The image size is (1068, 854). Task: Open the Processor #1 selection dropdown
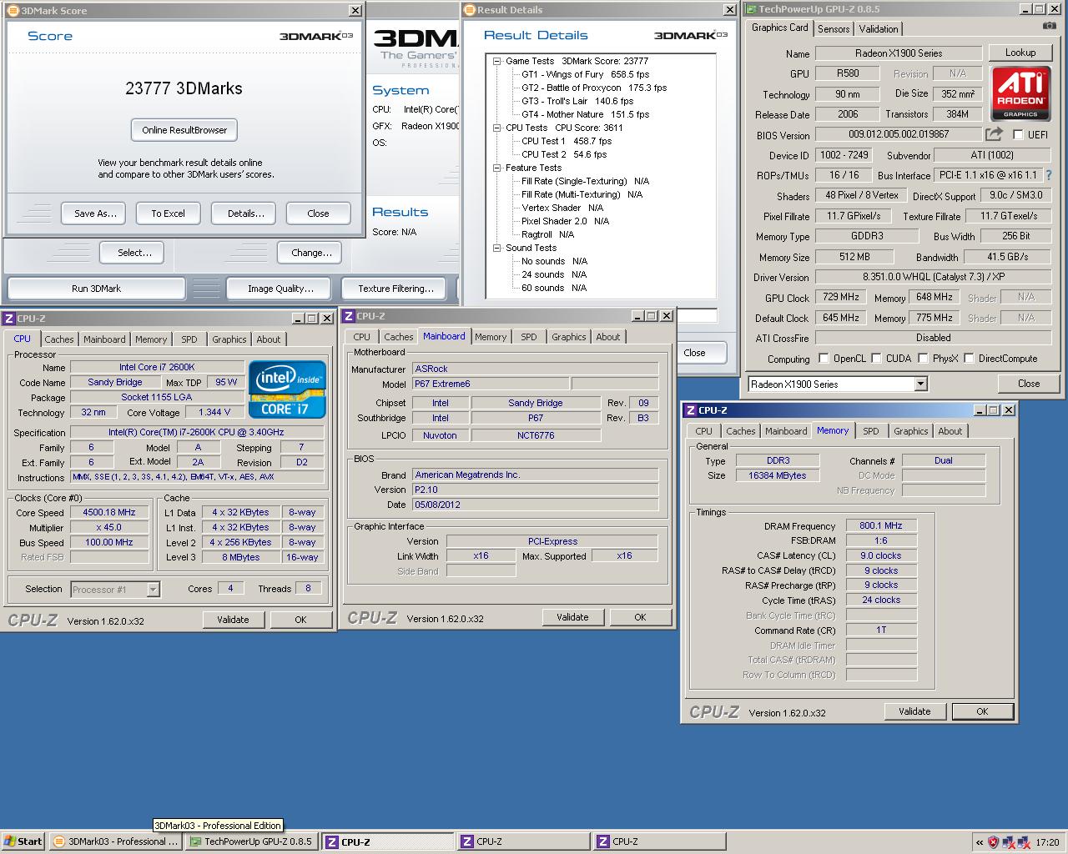[x=153, y=590]
